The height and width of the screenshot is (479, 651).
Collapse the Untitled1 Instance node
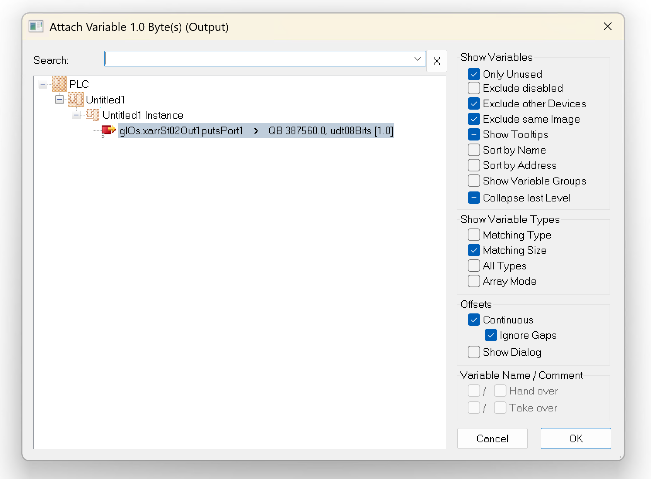(x=76, y=115)
